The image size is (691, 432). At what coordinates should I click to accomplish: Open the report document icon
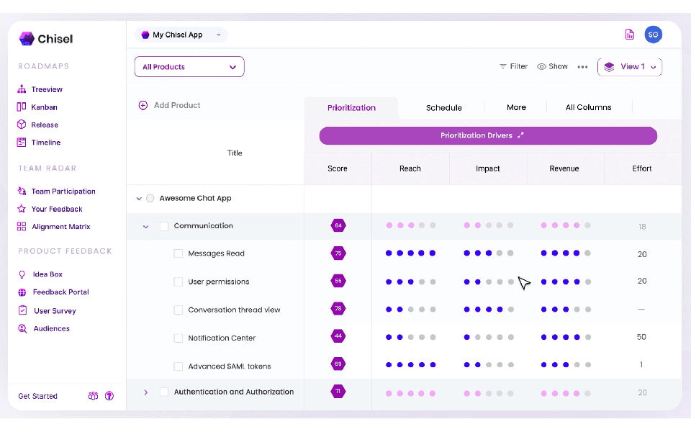[630, 35]
